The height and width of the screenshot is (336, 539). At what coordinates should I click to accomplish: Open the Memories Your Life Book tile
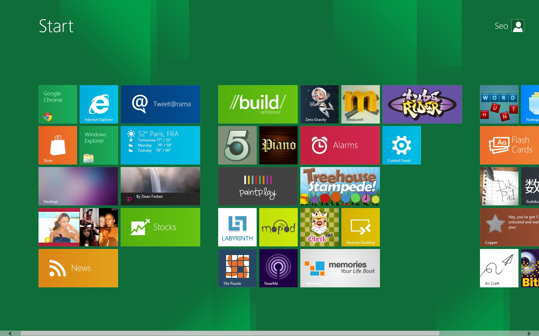click(x=340, y=268)
